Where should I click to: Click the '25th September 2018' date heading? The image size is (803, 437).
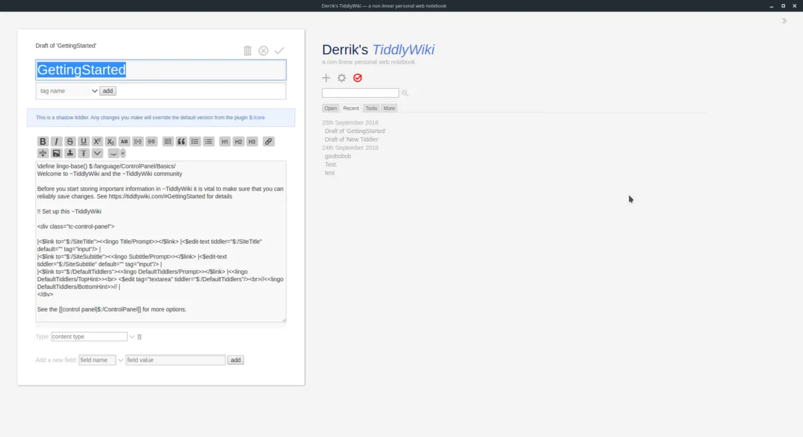click(350, 123)
